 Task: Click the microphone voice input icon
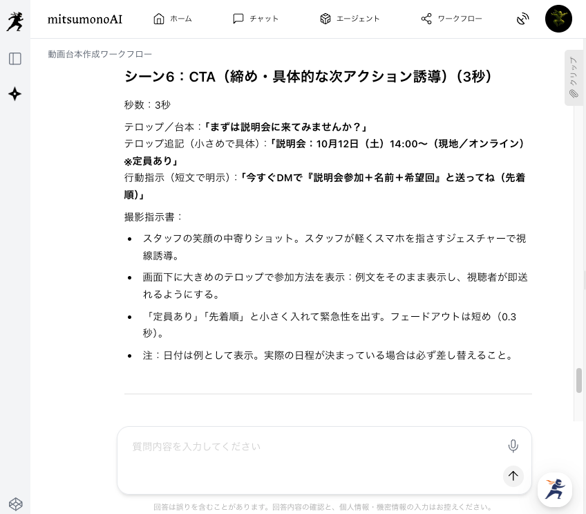tap(513, 446)
